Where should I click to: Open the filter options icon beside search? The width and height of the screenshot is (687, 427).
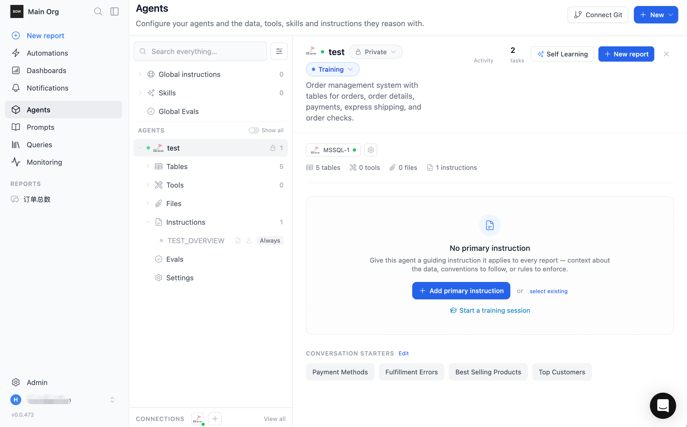[x=279, y=51]
